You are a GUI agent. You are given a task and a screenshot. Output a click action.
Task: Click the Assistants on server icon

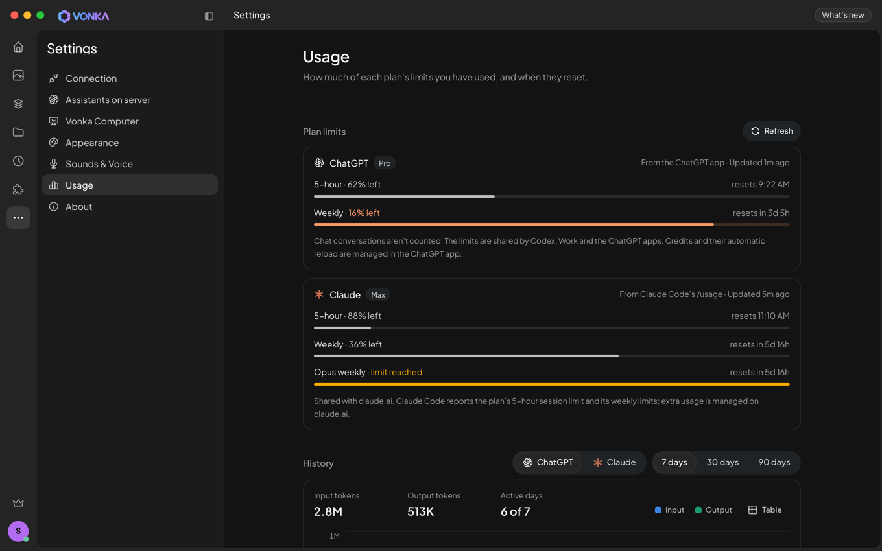(54, 100)
